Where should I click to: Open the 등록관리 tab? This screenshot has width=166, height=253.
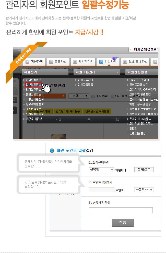(x=58, y=62)
